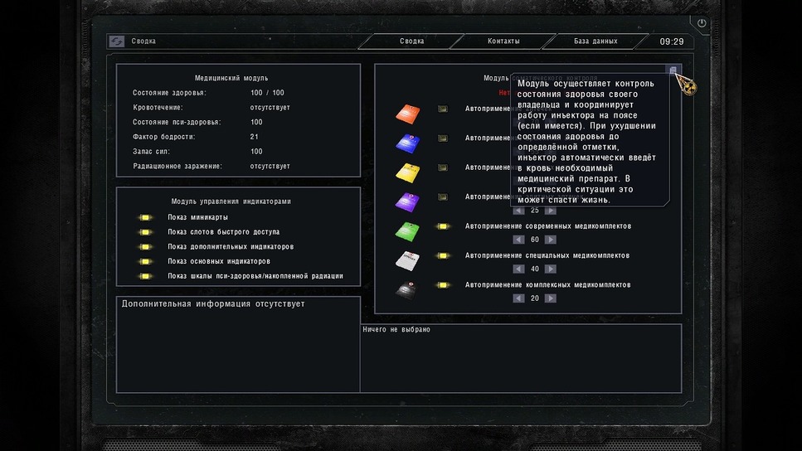Toggle Показ основных индикаторов switch
The width and height of the screenshot is (802, 451).
(145, 261)
